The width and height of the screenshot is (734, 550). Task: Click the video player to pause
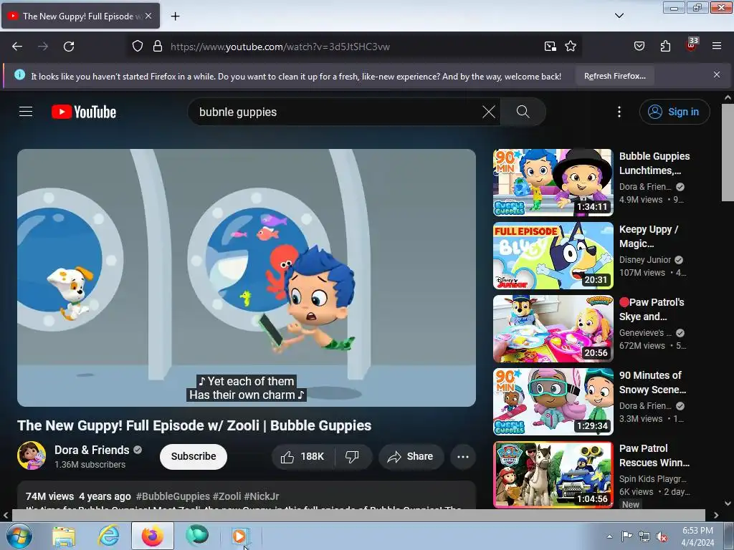247,277
